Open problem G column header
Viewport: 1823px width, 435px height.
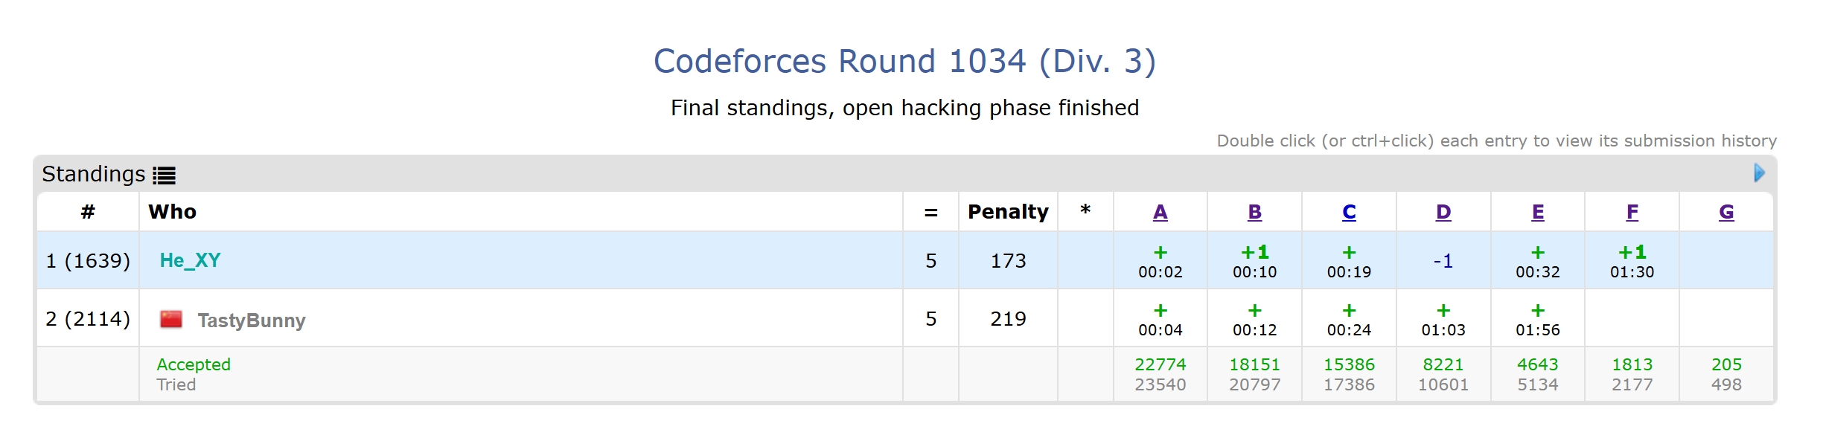click(x=1726, y=212)
